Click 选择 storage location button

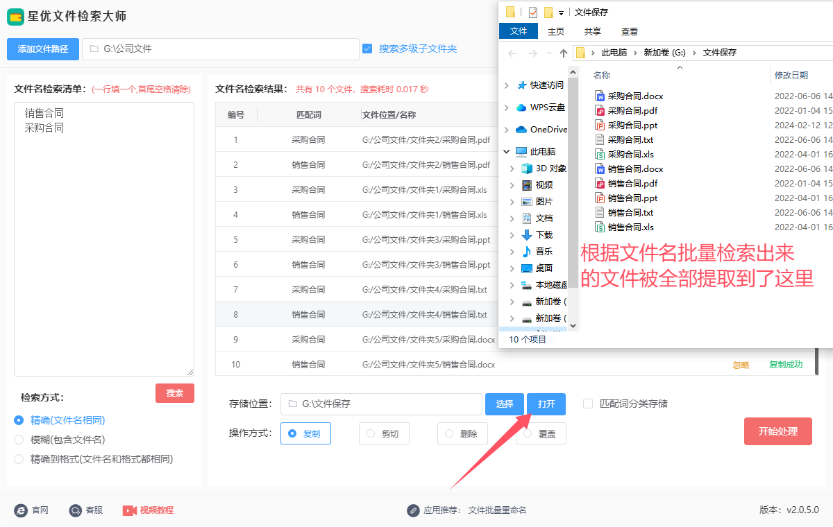click(x=505, y=404)
